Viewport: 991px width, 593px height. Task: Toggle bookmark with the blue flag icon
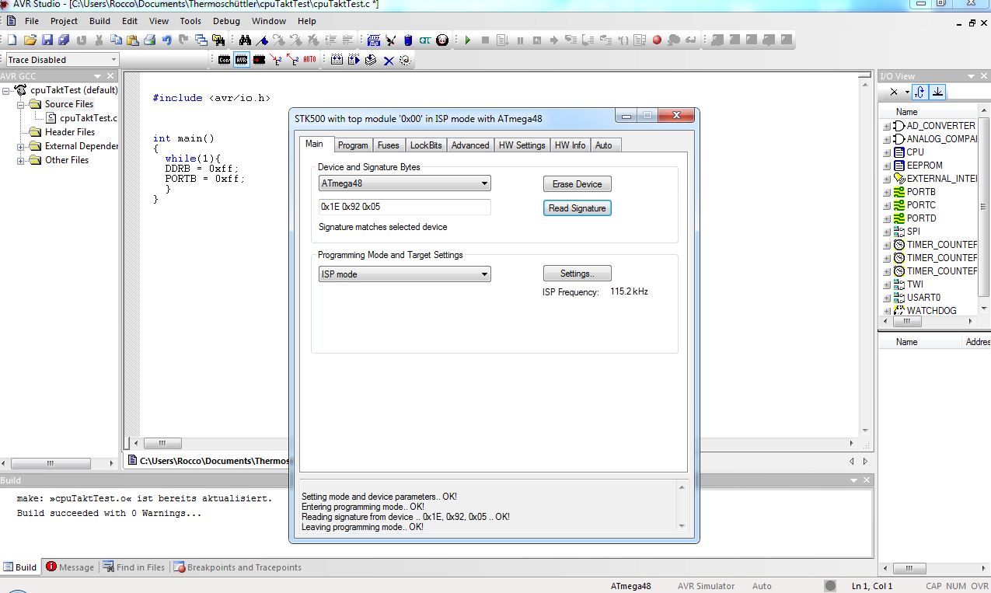tap(261, 40)
